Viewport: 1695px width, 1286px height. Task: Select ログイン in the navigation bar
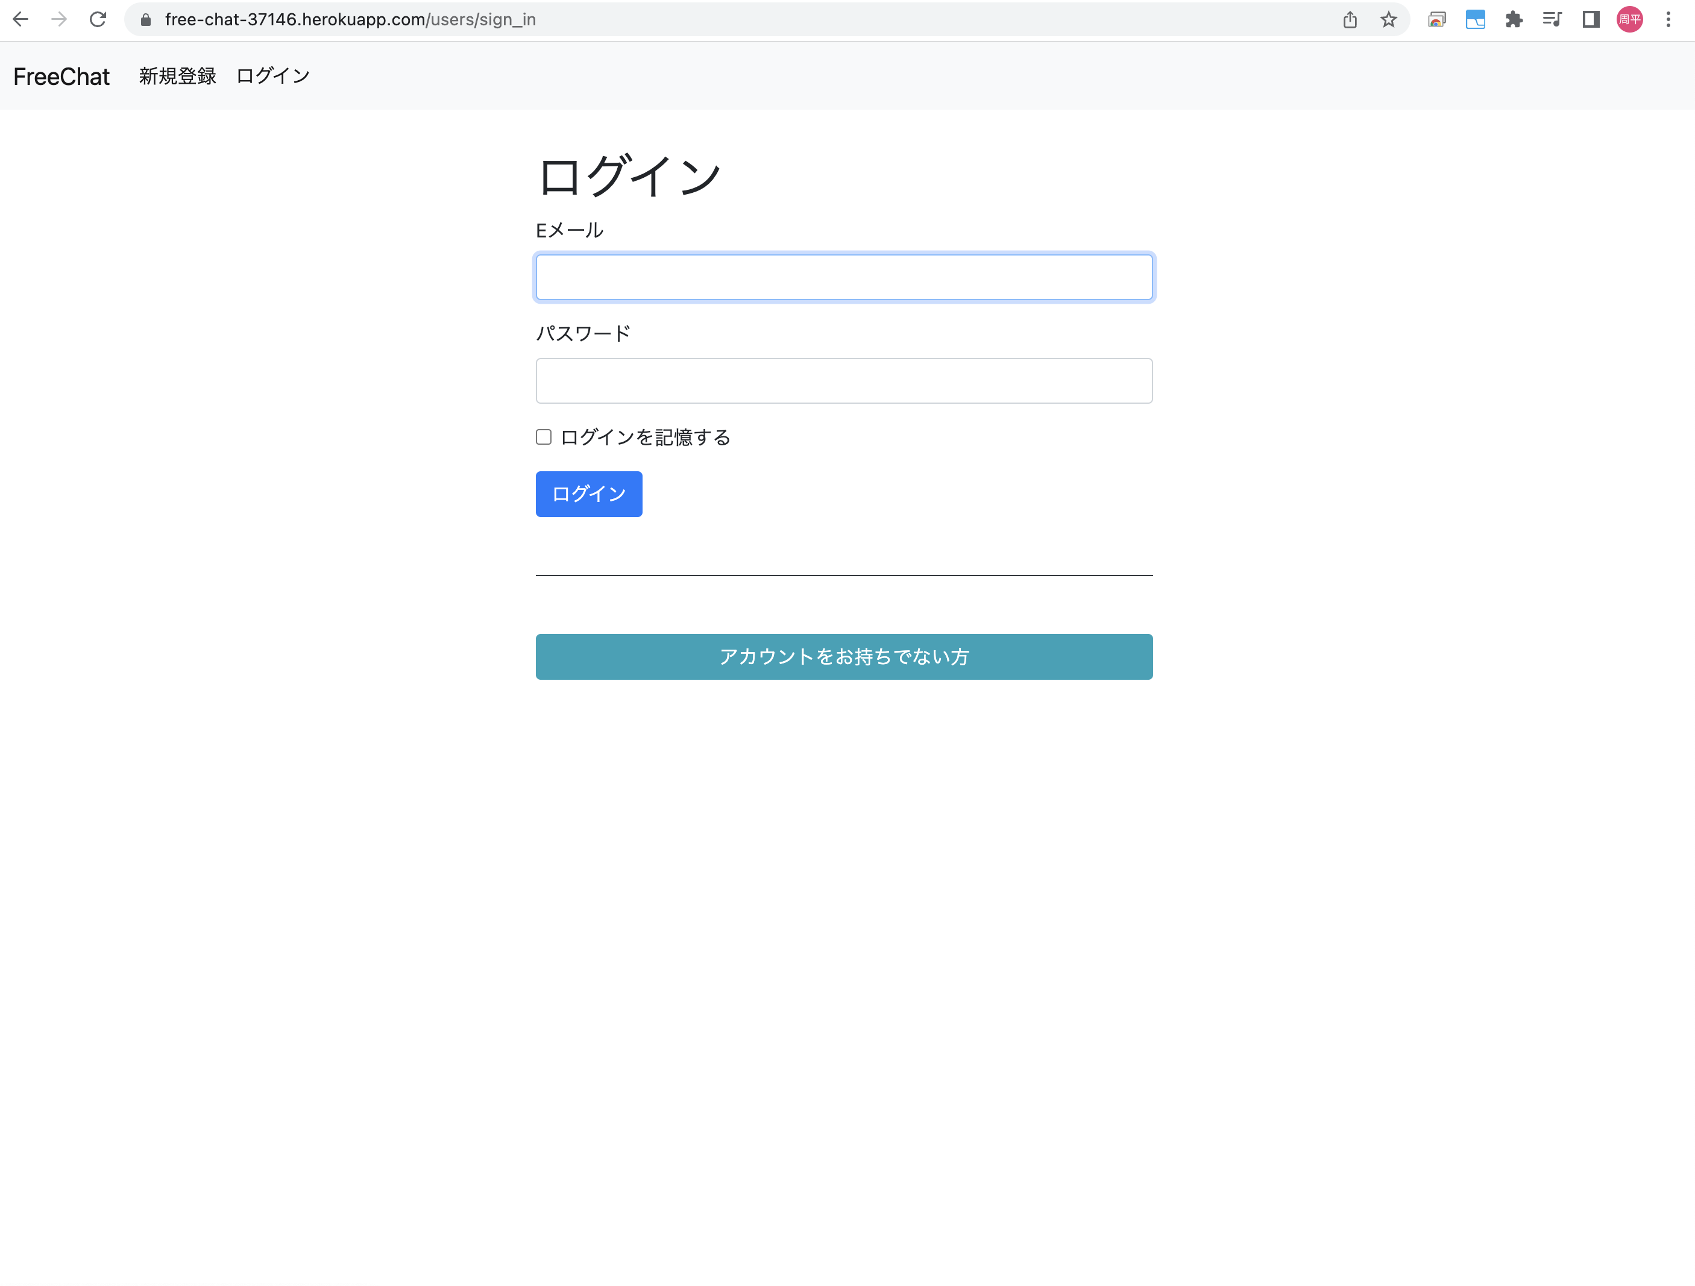[273, 76]
